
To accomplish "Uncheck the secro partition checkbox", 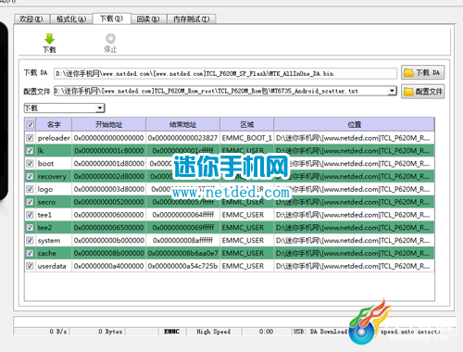I will [x=30, y=202].
